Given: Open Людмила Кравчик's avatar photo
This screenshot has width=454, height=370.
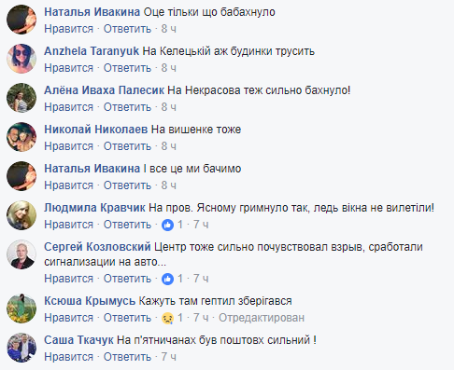Looking at the screenshot, I should tap(21, 215).
